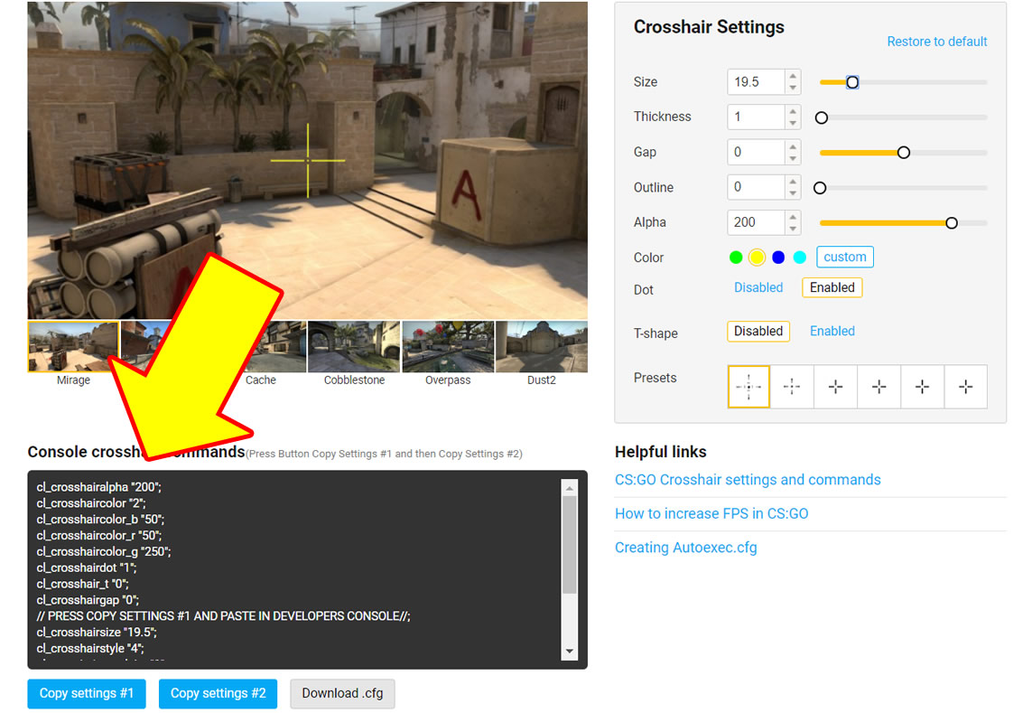Increase Size with its stepper up arrow

(792, 76)
